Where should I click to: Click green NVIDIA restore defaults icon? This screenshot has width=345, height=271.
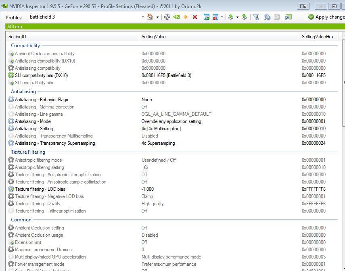coord(176,17)
